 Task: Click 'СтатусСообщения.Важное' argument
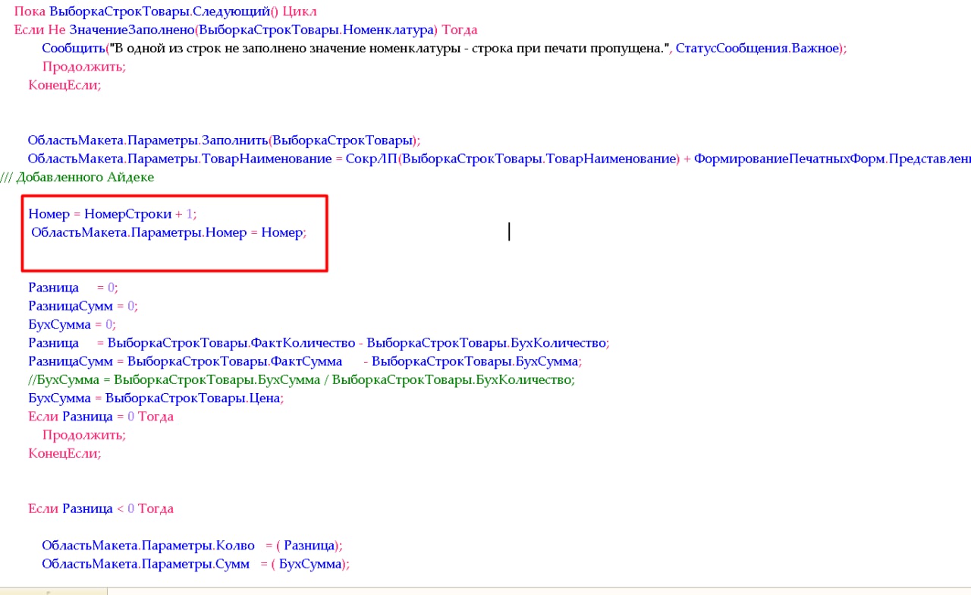(x=757, y=49)
